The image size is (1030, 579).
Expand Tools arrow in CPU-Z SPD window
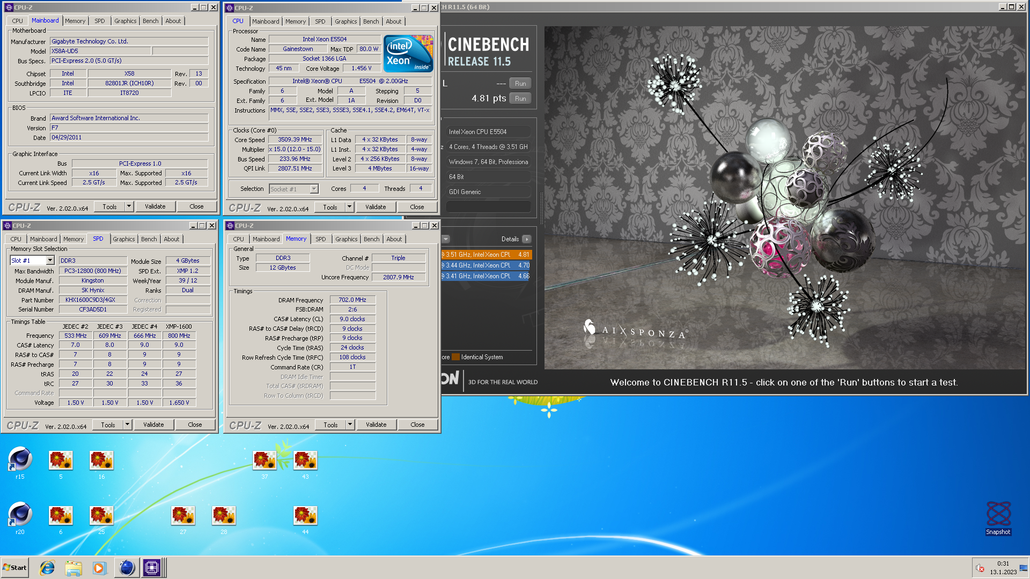[x=127, y=425]
